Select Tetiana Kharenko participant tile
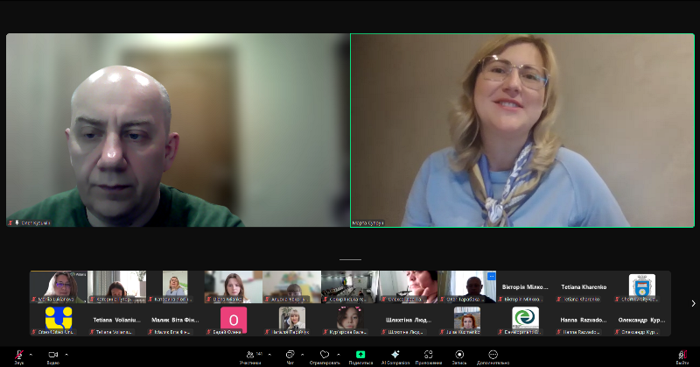This screenshot has width=700, height=367. [x=584, y=287]
